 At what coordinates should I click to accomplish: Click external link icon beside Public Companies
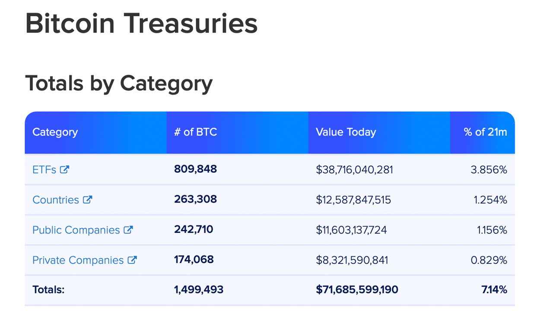click(128, 230)
